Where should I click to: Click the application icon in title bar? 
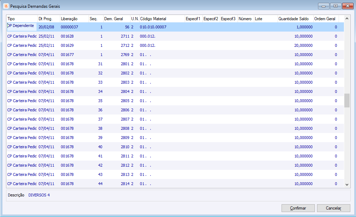tap(6, 6)
